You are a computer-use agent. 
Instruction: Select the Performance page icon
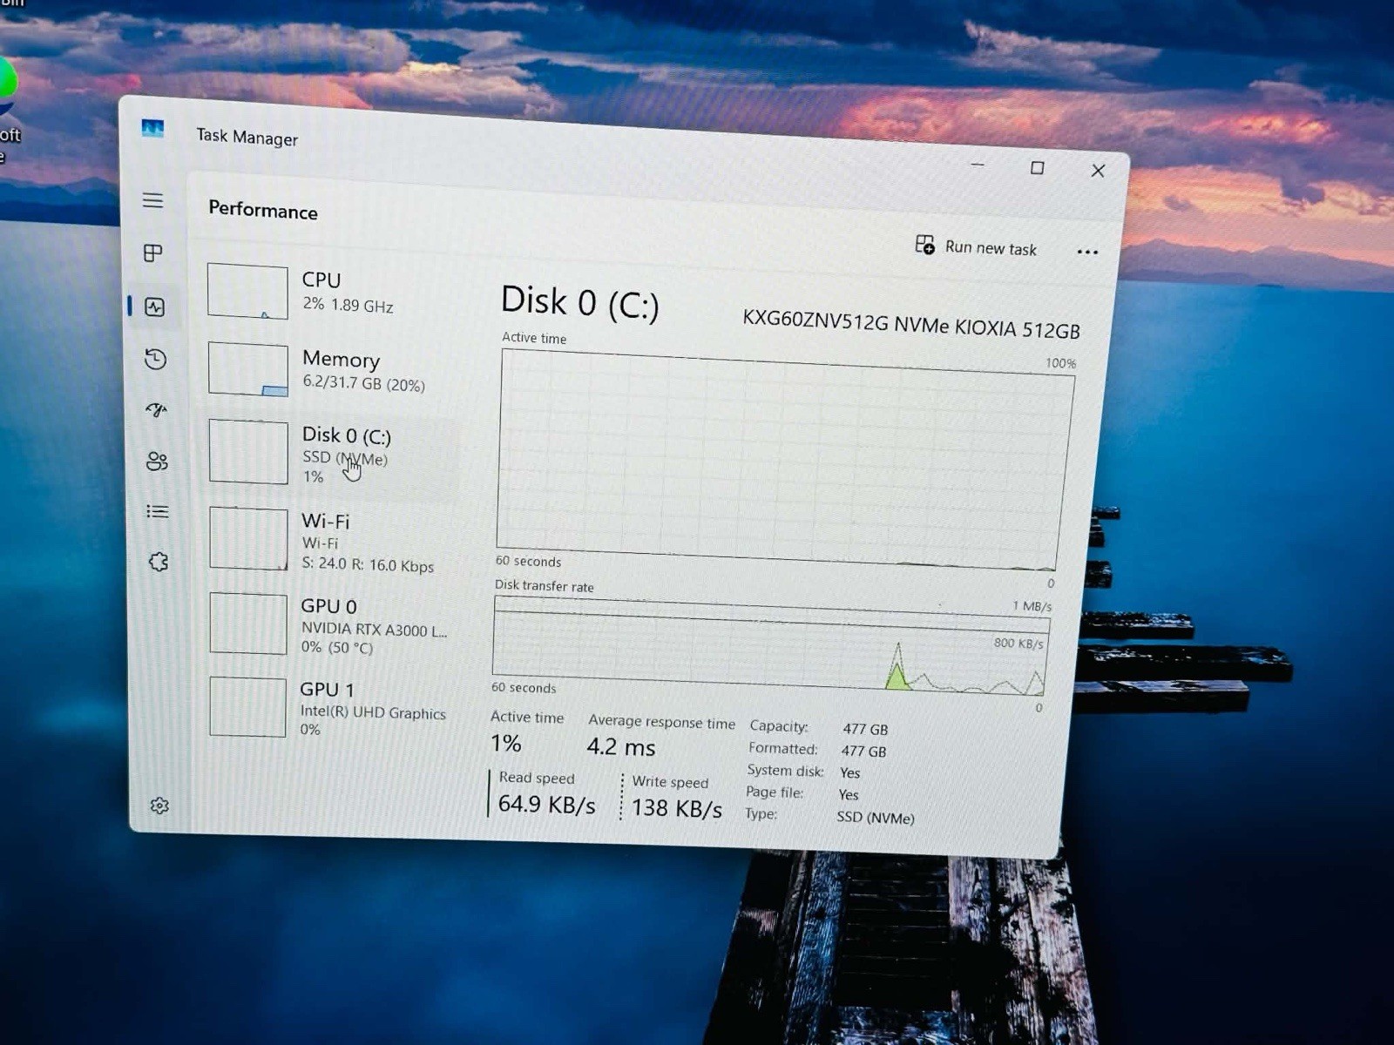(155, 307)
